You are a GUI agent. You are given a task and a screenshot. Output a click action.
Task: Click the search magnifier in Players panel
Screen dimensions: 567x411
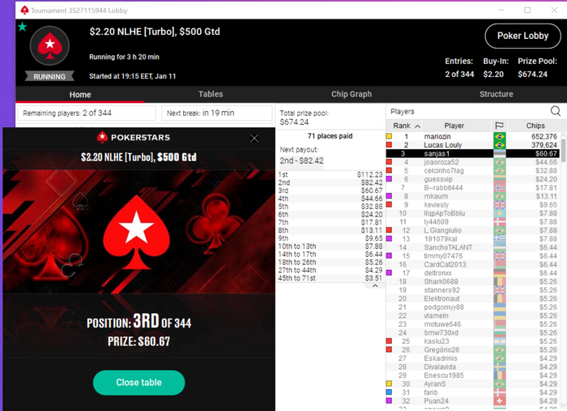[x=556, y=111]
